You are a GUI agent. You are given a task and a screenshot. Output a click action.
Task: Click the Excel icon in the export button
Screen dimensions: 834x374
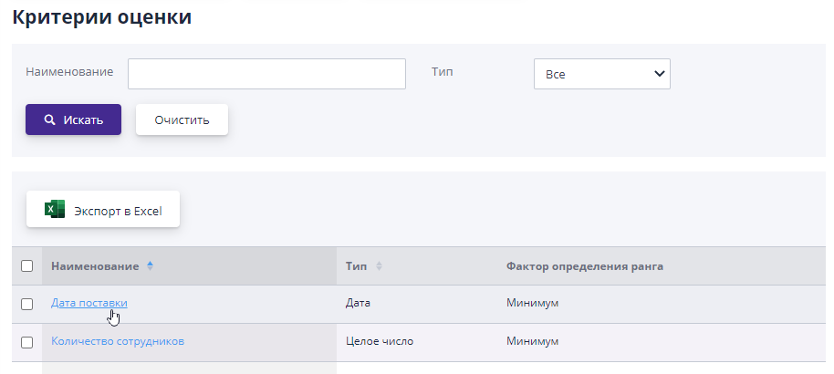coord(56,210)
